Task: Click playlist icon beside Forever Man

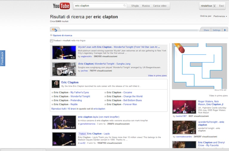Action: pyautogui.click(x=105, y=104)
